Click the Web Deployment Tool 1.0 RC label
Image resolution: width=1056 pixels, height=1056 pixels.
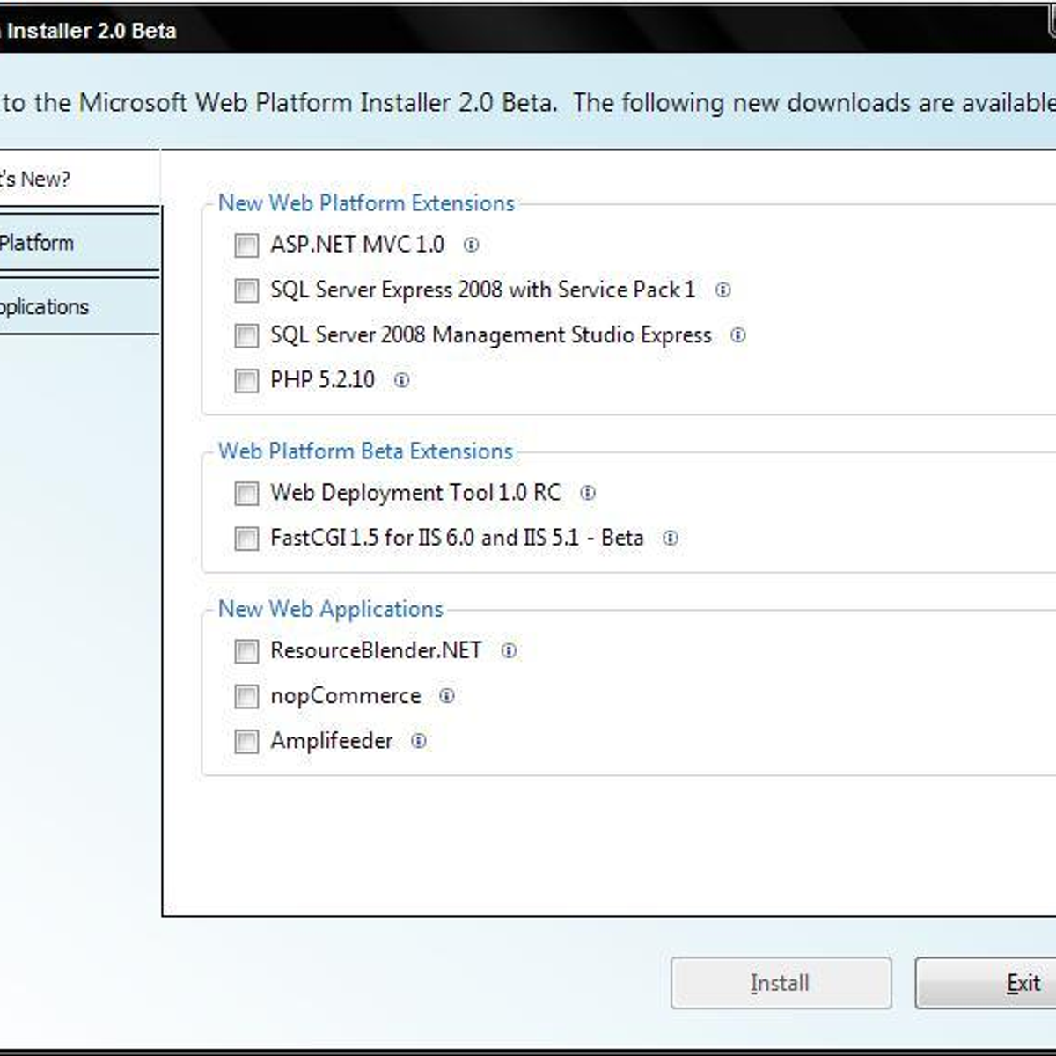tap(415, 493)
